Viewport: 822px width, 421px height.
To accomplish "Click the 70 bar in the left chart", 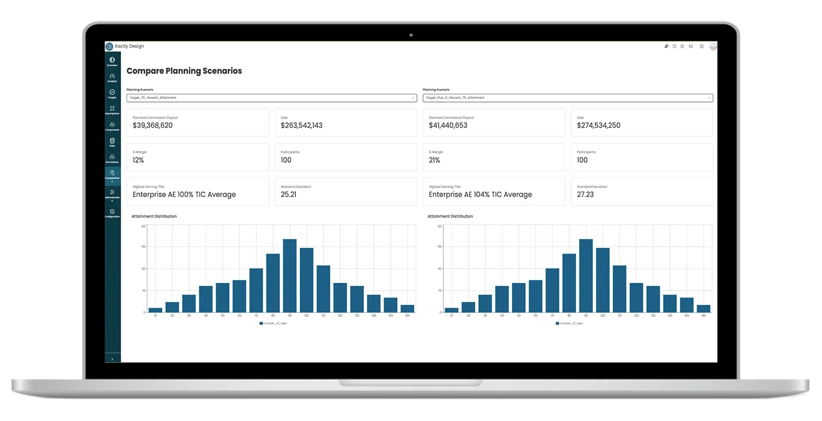I will tap(256, 291).
